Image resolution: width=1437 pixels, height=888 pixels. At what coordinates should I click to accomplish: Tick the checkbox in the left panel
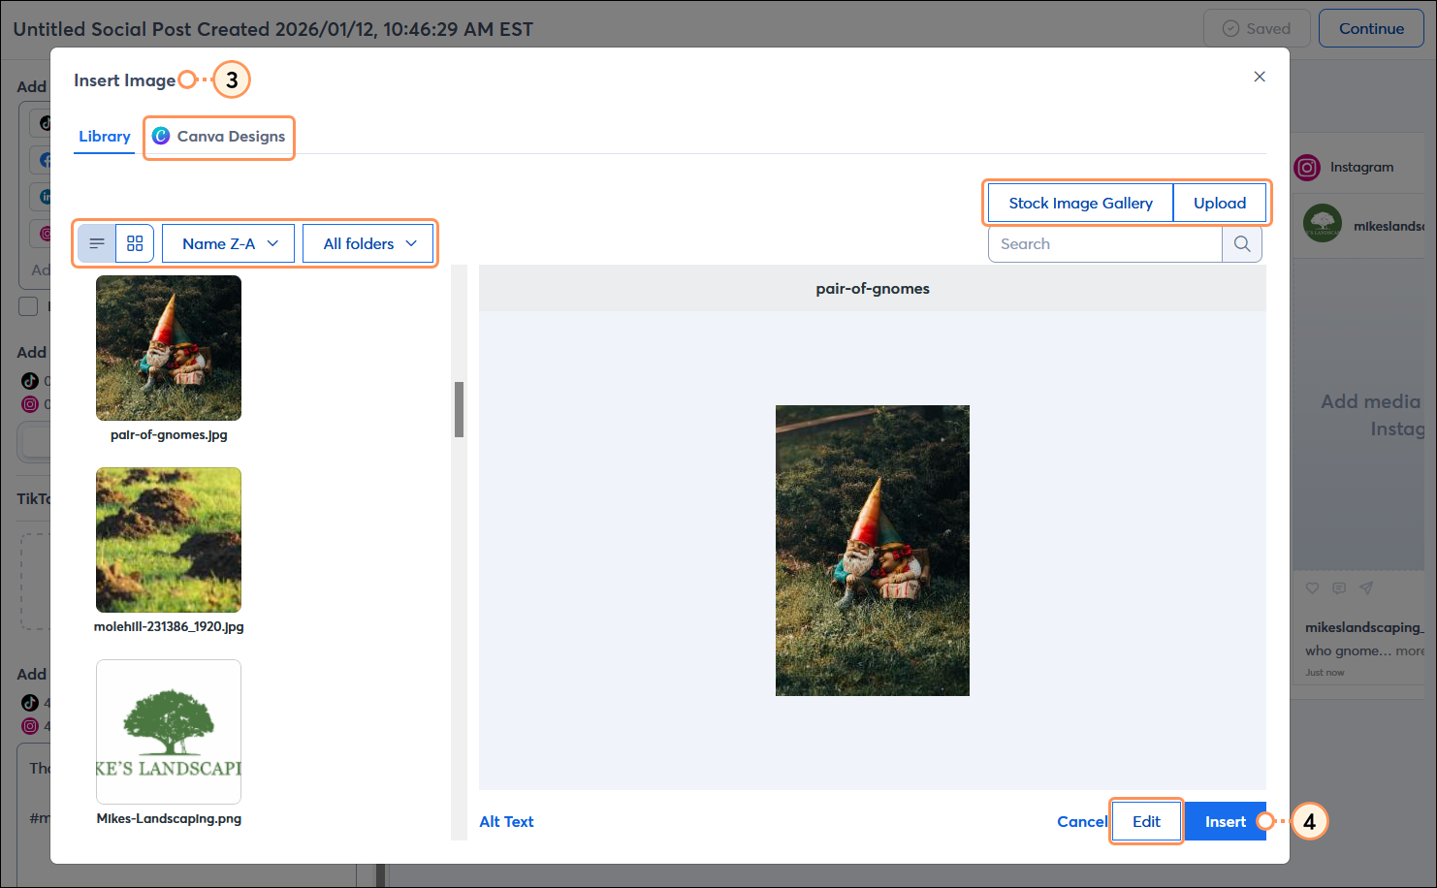28,305
